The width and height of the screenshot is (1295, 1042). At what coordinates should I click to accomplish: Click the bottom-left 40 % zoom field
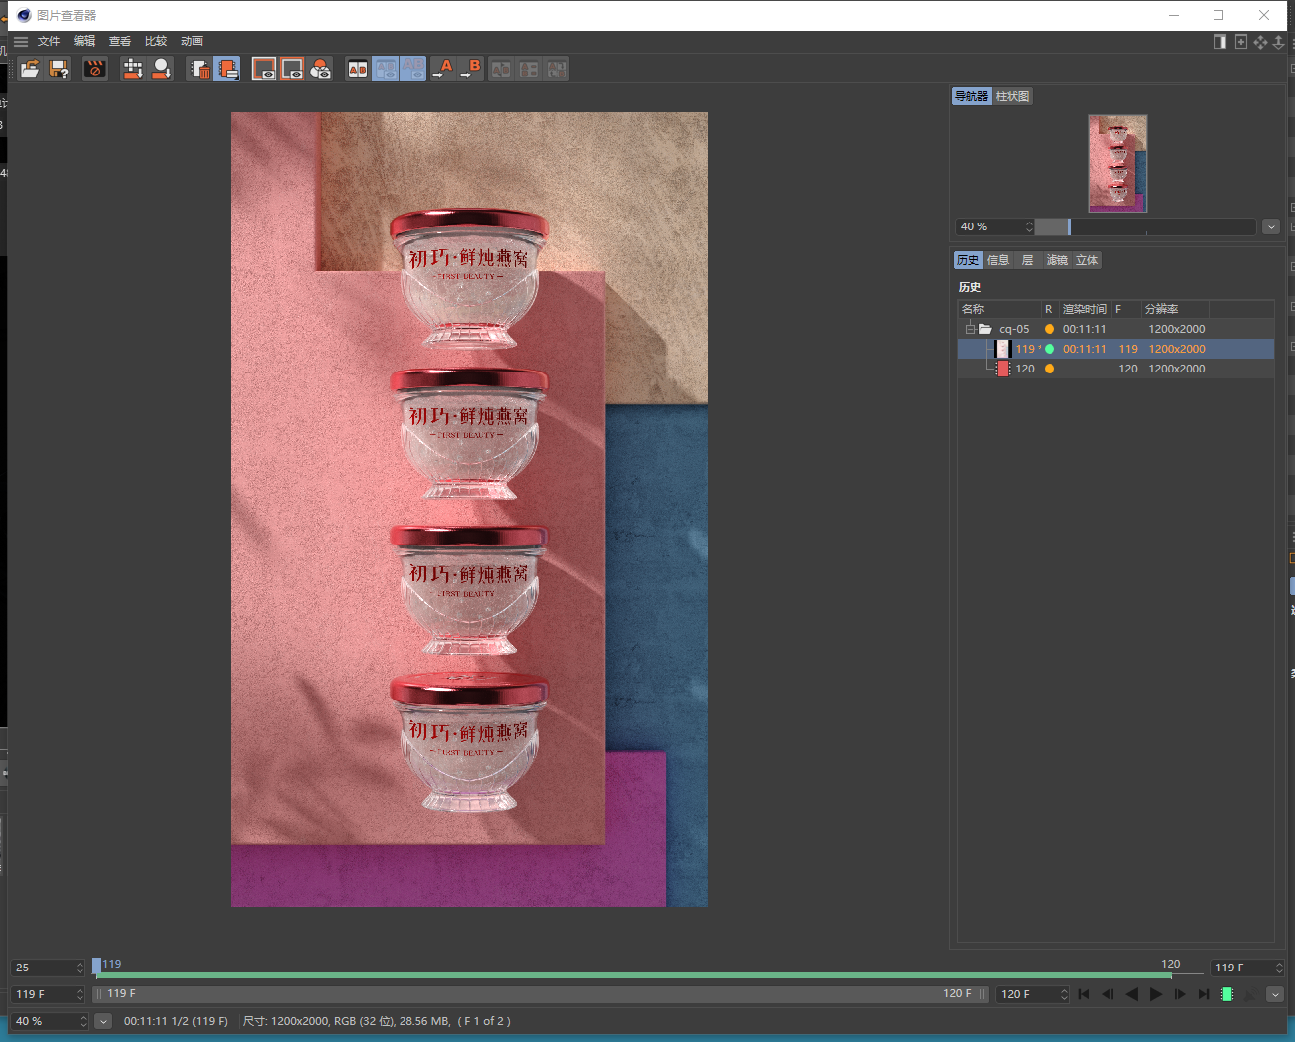(50, 1021)
